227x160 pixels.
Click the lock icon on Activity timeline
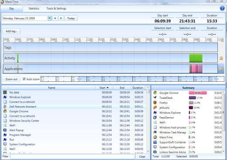[x=221, y=58]
